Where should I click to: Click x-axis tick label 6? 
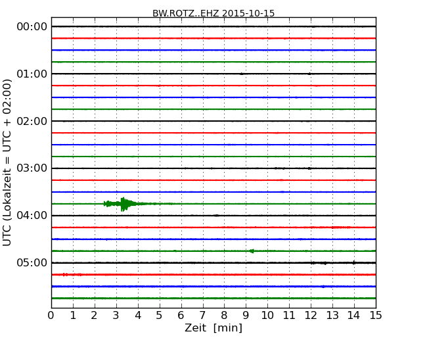tap(181, 316)
